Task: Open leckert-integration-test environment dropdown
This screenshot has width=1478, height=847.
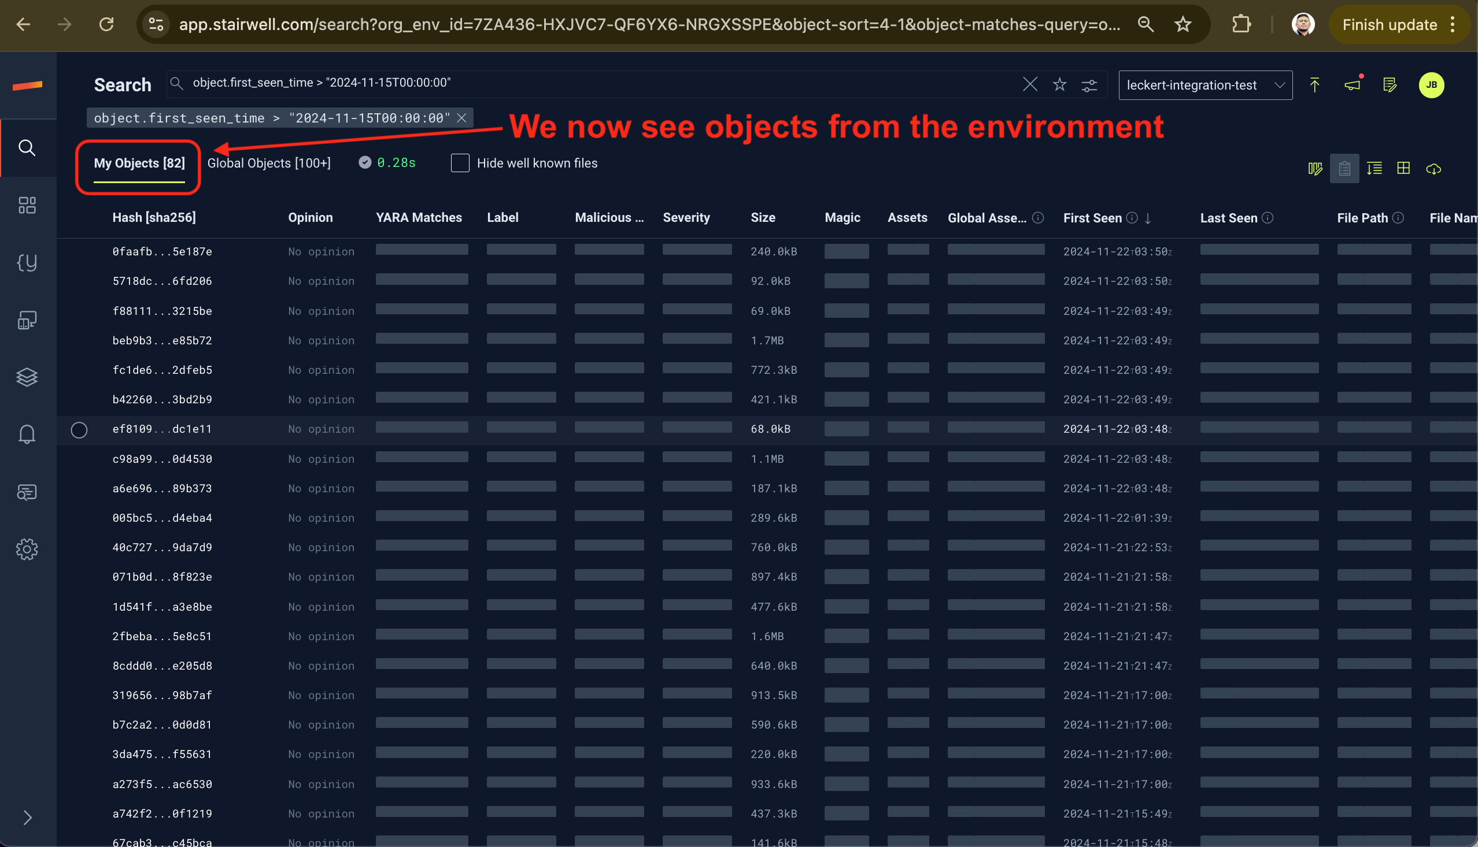Action: pyautogui.click(x=1205, y=85)
